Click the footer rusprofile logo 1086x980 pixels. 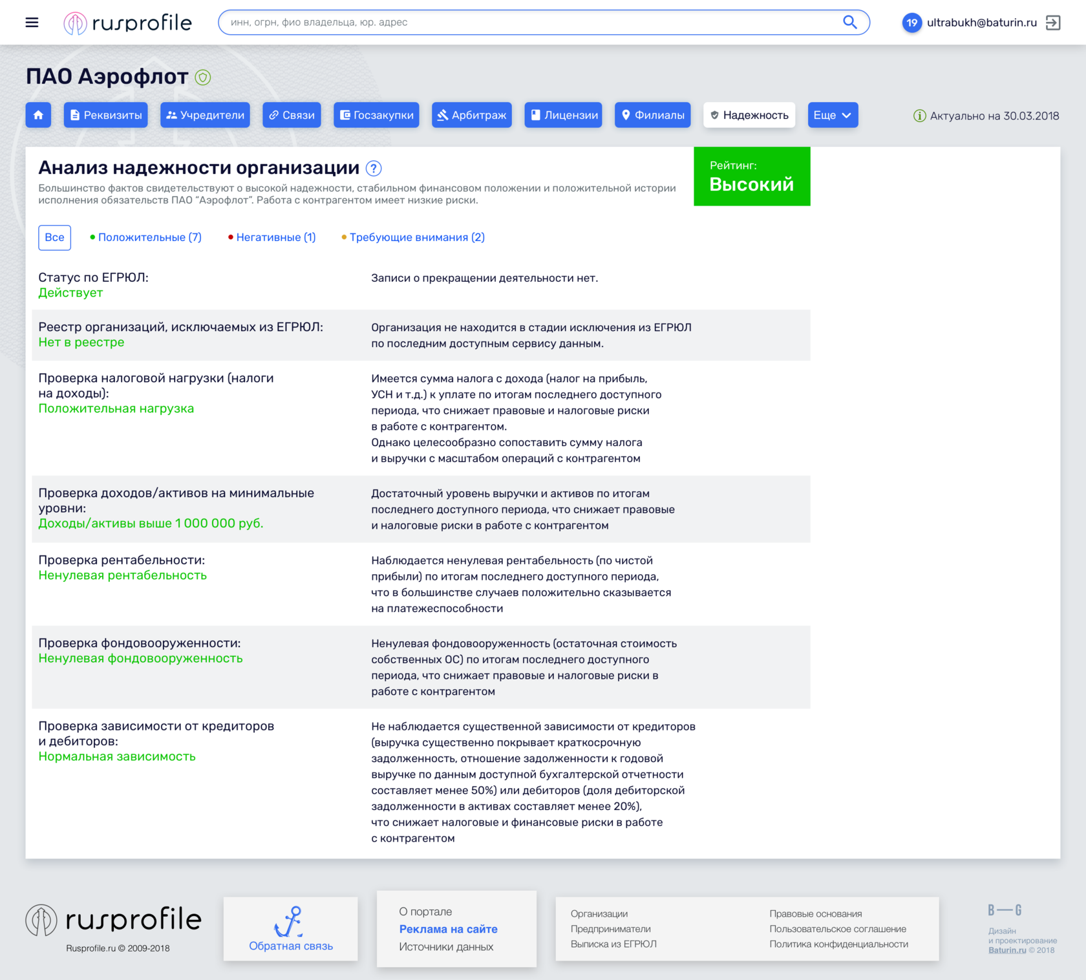coord(114,920)
